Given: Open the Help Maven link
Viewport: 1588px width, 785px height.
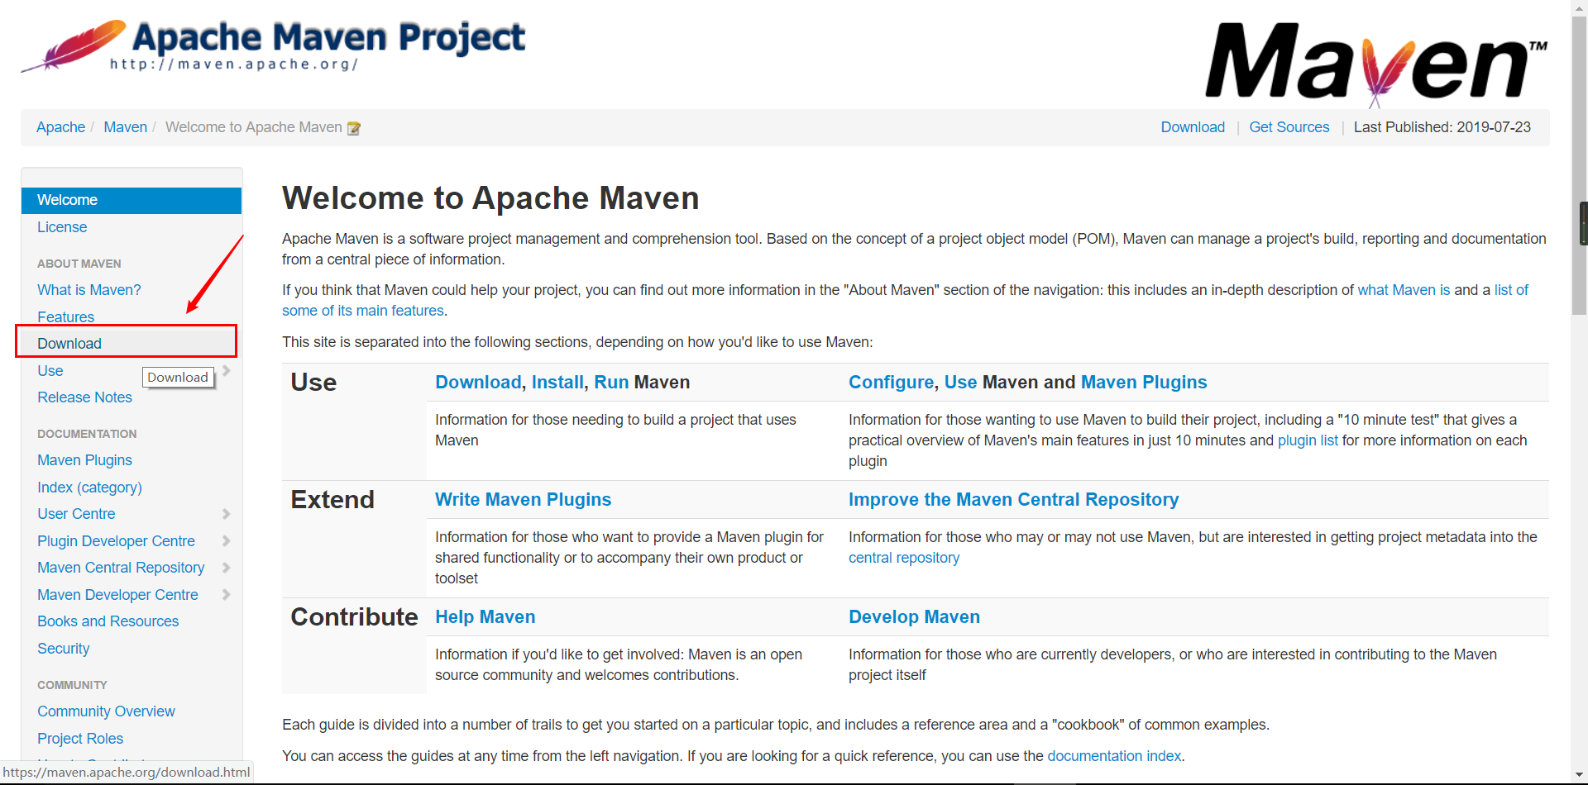Looking at the screenshot, I should pos(485,617).
